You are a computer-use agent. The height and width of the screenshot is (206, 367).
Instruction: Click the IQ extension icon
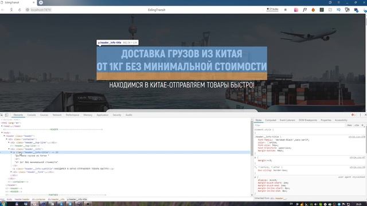(x=339, y=10)
